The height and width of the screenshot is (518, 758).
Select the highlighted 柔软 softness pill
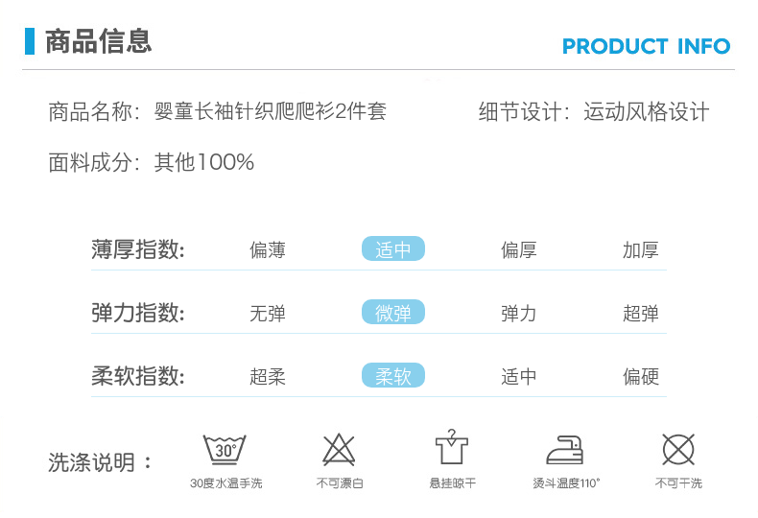(x=393, y=375)
